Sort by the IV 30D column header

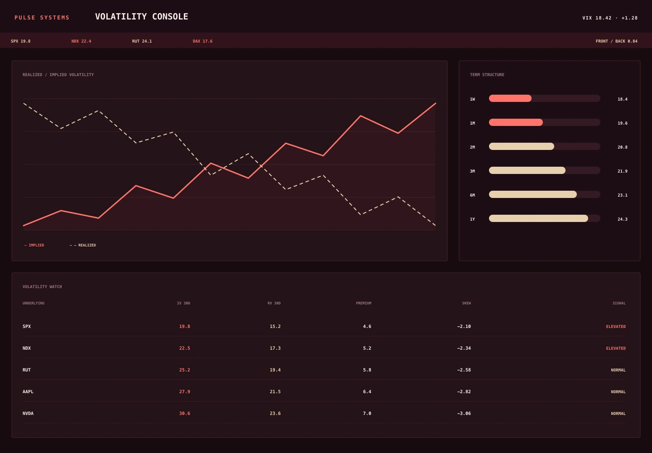pos(183,303)
